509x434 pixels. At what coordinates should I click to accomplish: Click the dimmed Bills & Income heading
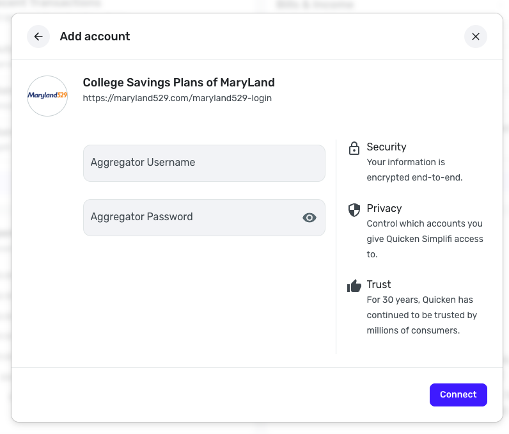pyautogui.click(x=315, y=5)
